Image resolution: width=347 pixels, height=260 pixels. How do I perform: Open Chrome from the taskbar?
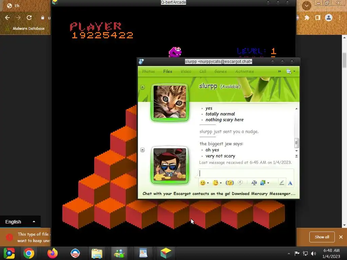pyautogui.click(x=29, y=253)
